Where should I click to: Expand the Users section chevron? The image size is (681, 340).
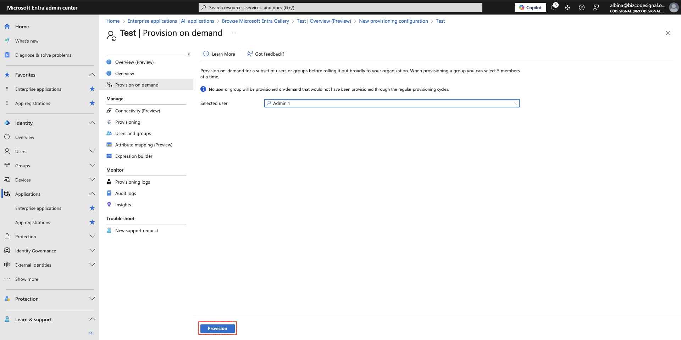tap(92, 151)
